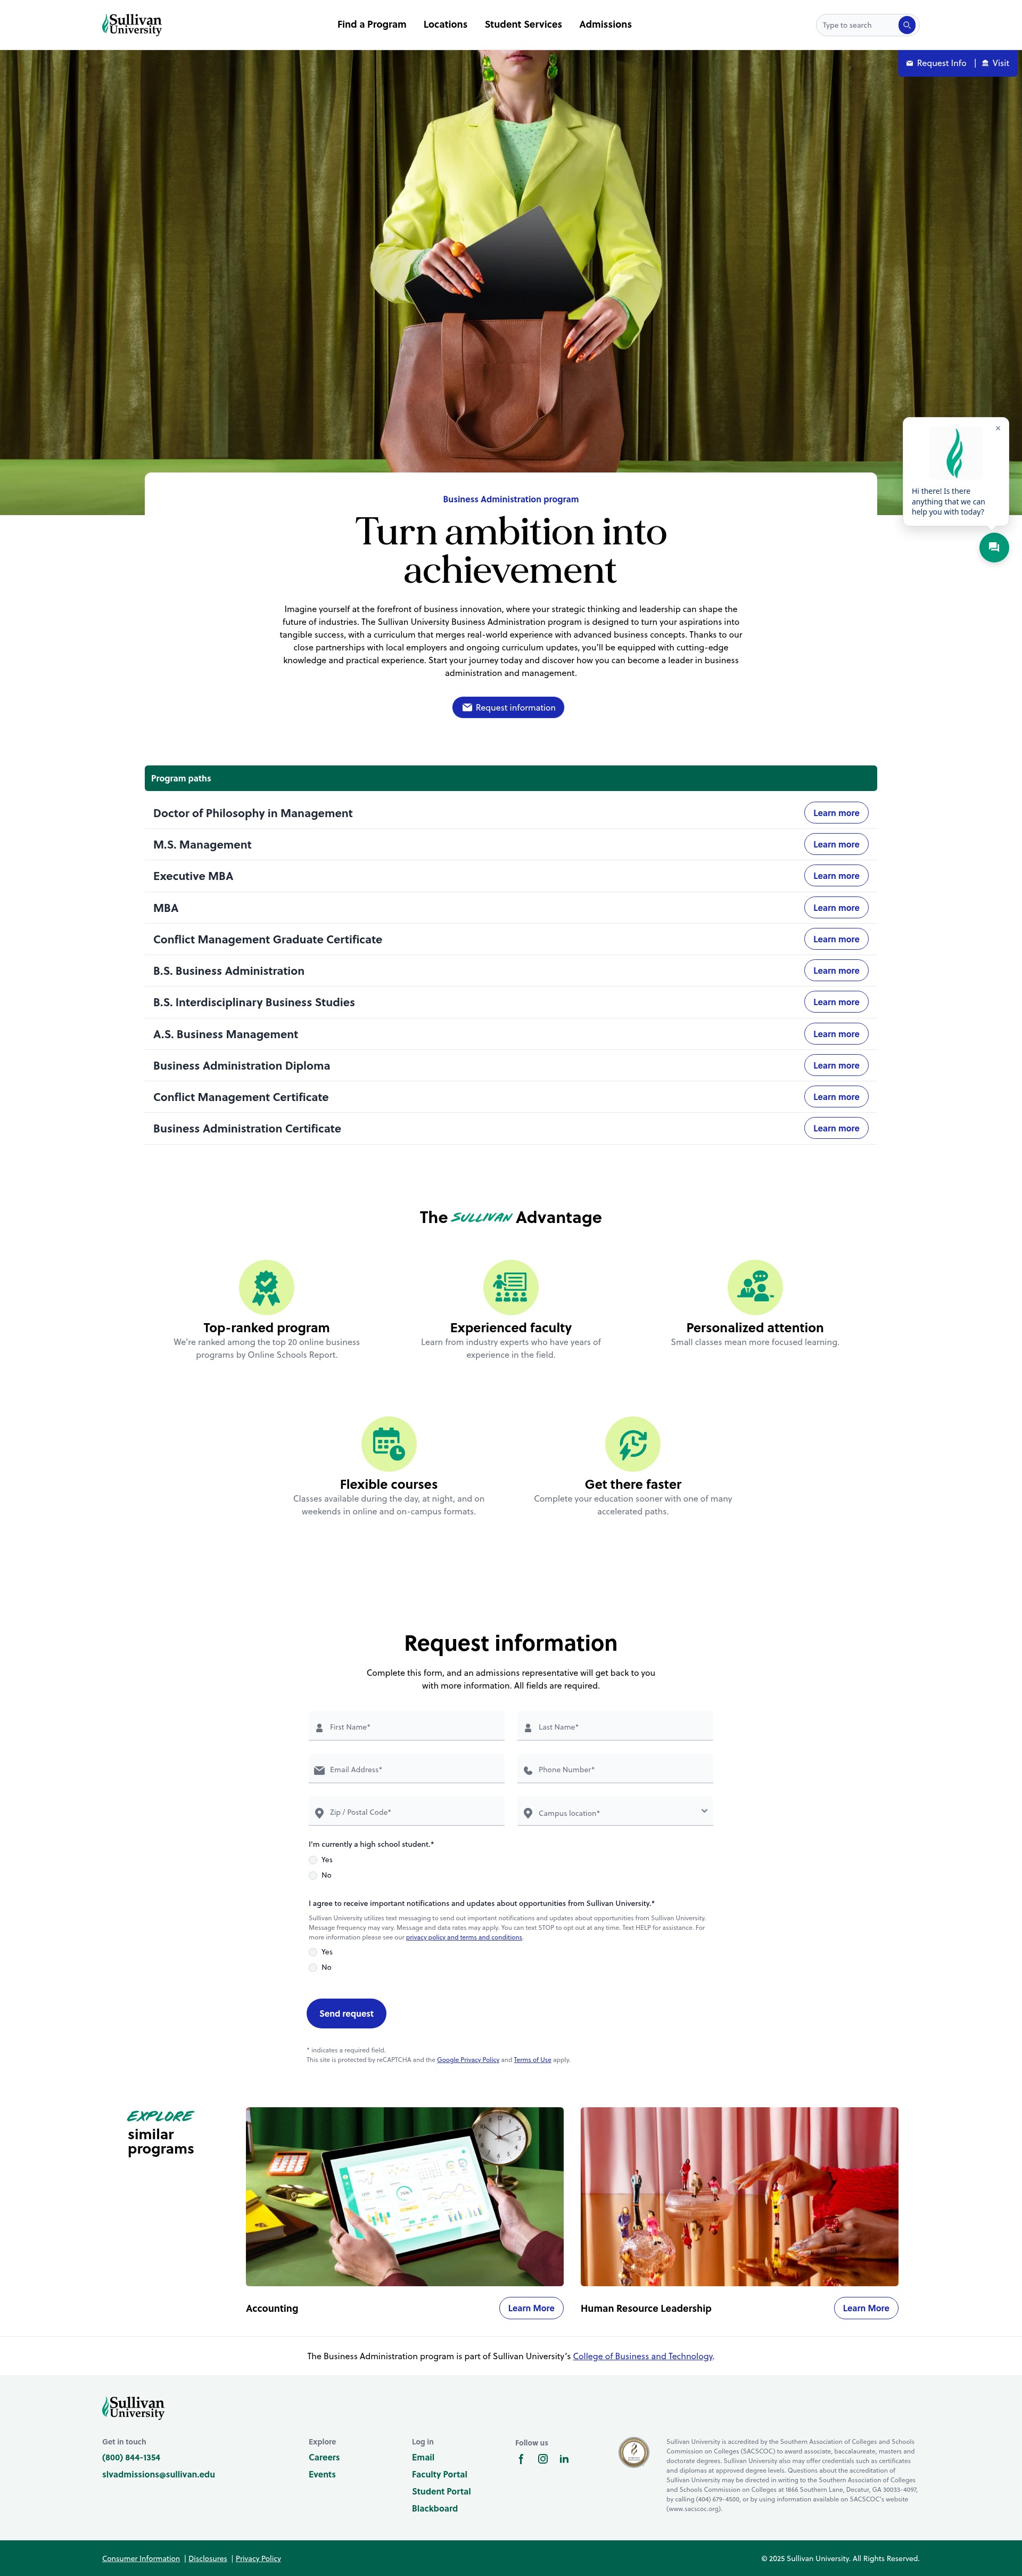Open the Campus location dropdown
This screenshot has height=2576, width=1022.
(615, 1812)
